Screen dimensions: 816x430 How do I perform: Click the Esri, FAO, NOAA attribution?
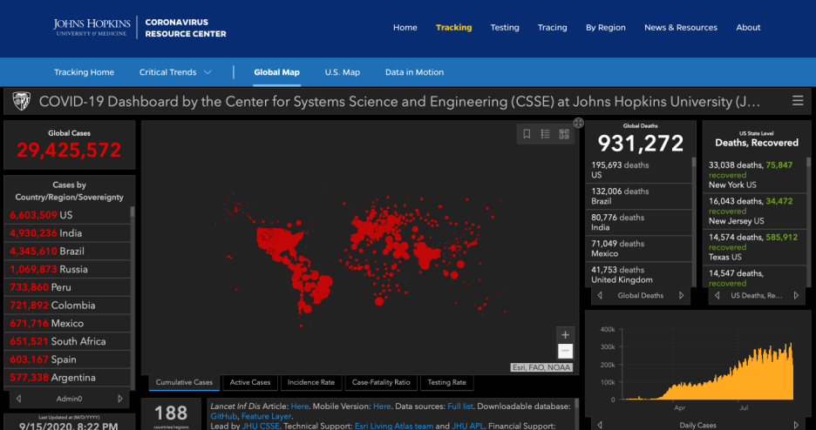pyautogui.click(x=541, y=367)
